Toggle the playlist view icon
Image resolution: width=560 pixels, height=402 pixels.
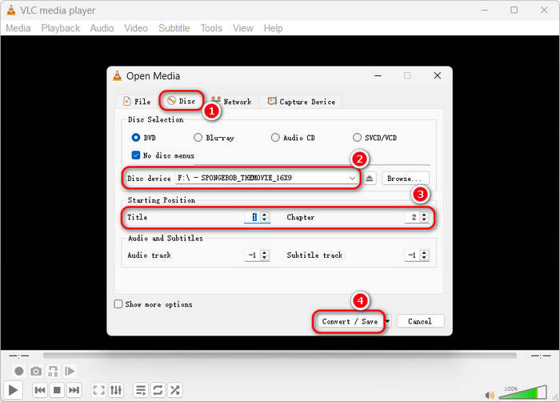[141, 390]
